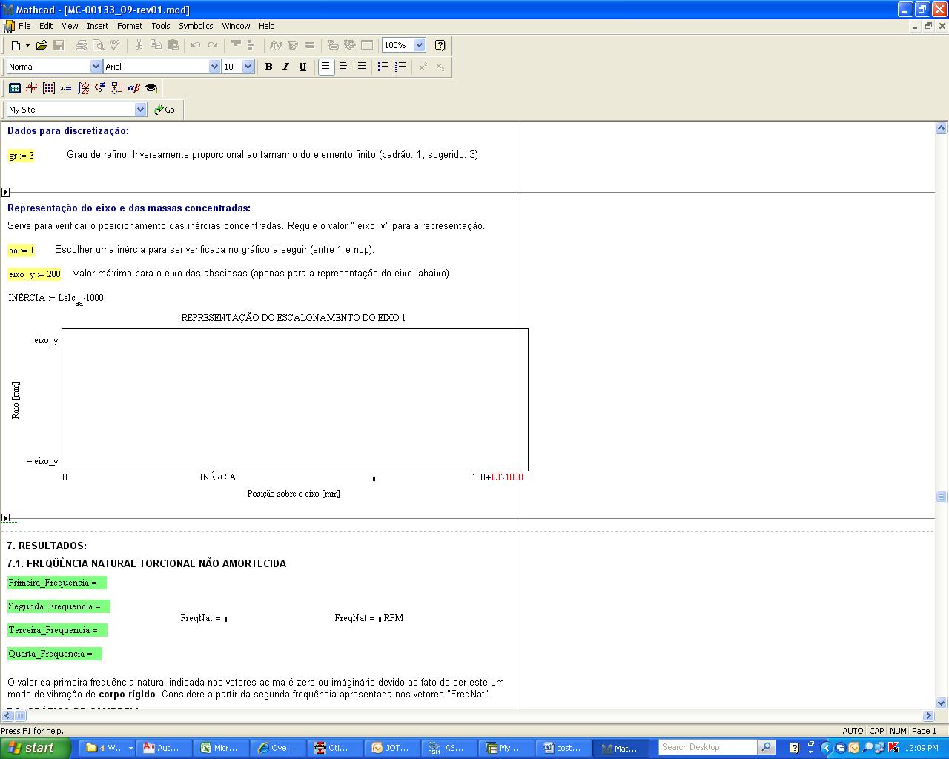This screenshot has width=949, height=759.
Task: Create a new worksheet with New icon
Action: 16,45
